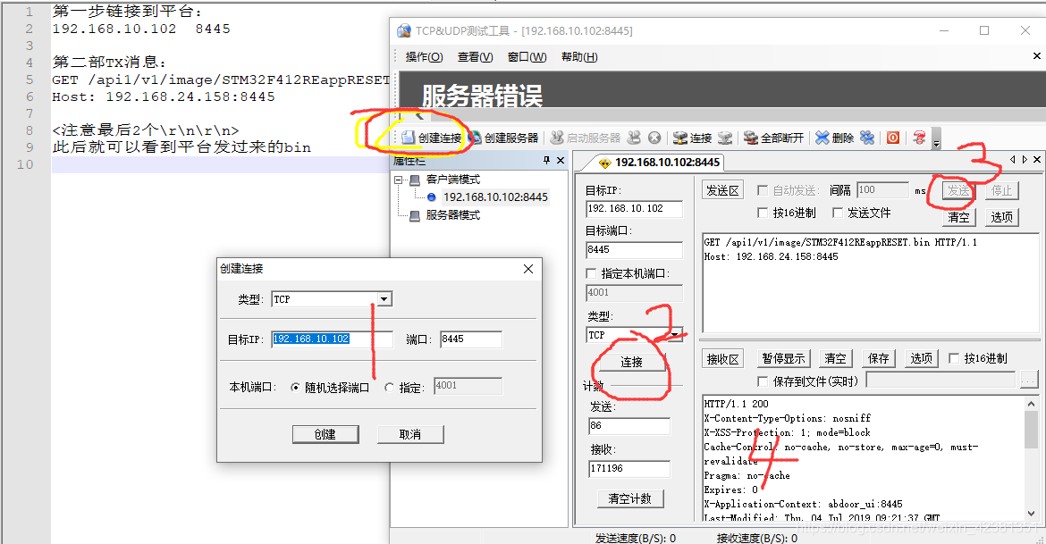Click 清空 in the receive area
Image resolution: width=1046 pixels, height=544 pixels.
[x=835, y=359]
